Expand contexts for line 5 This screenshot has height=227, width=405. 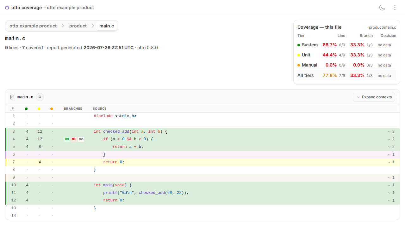pyautogui.click(x=391, y=147)
